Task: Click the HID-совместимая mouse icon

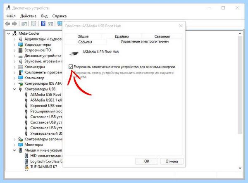Action: coord(26,156)
